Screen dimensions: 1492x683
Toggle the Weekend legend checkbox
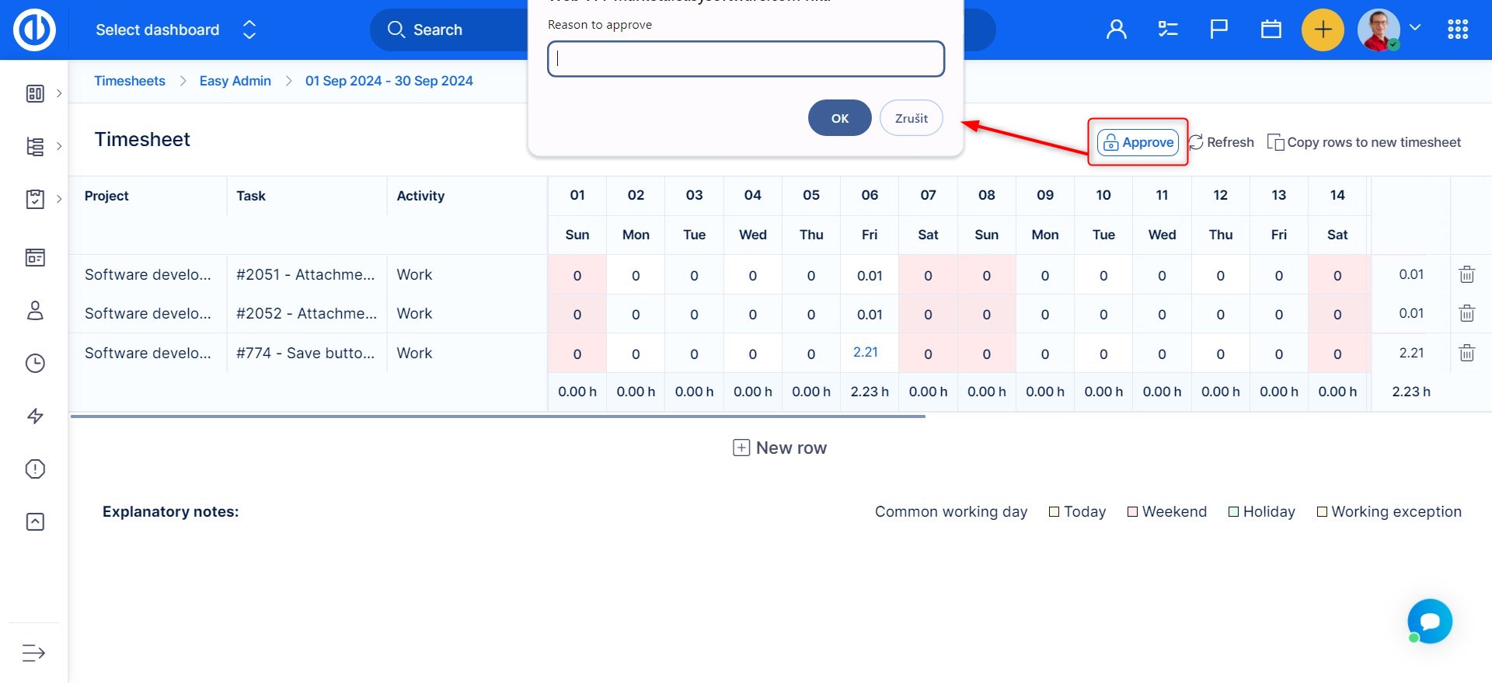pyautogui.click(x=1132, y=512)
